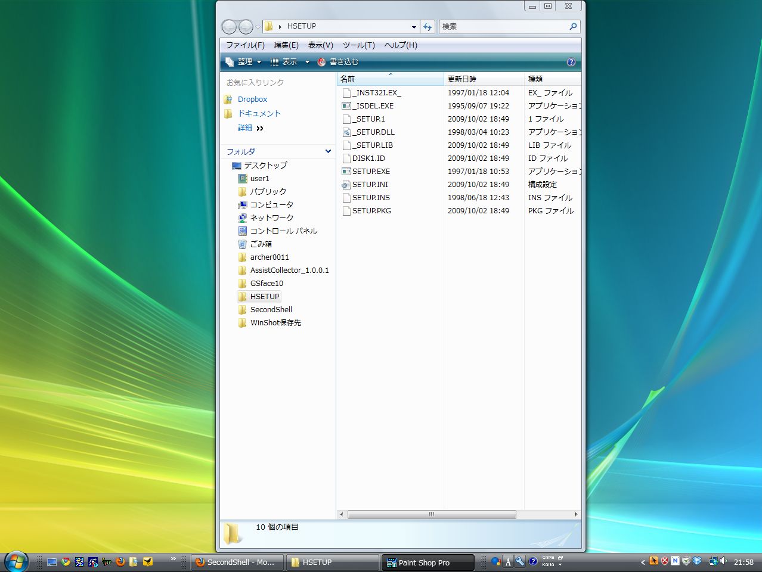Open the ヘルプ(H) menu
The image size is (762, 572).
point(401,45)
